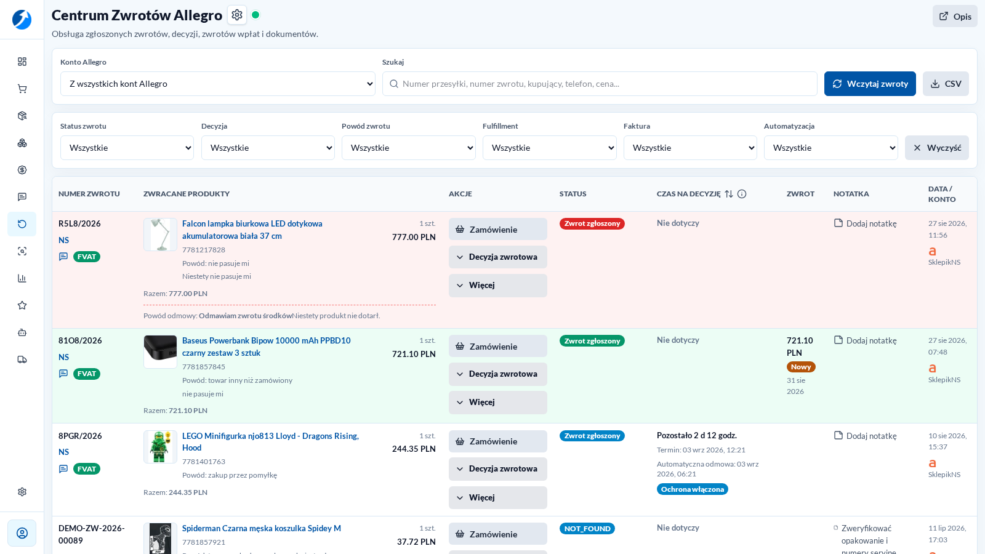
Task: Open the settings gear in sidebar
Action: click(x=22, y=492)
